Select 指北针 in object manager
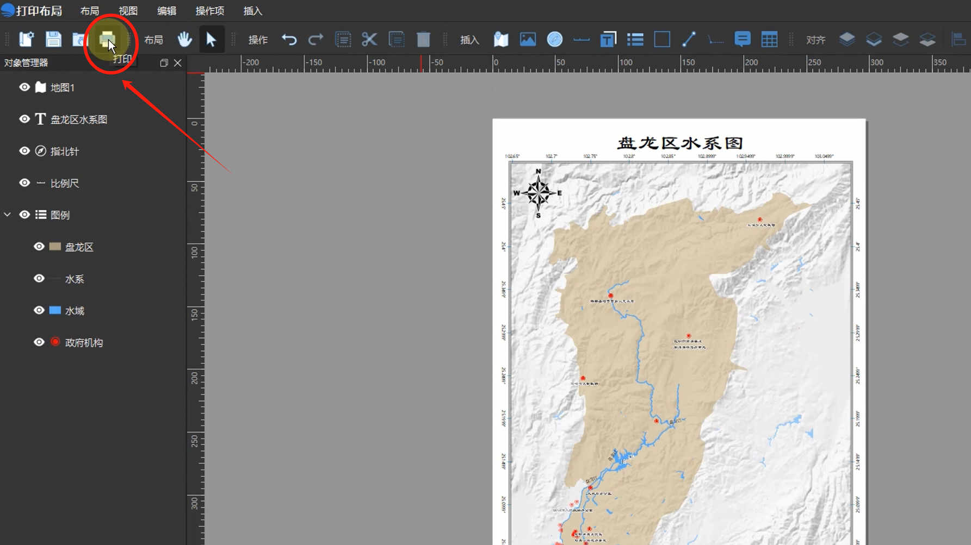 (65, 152)
